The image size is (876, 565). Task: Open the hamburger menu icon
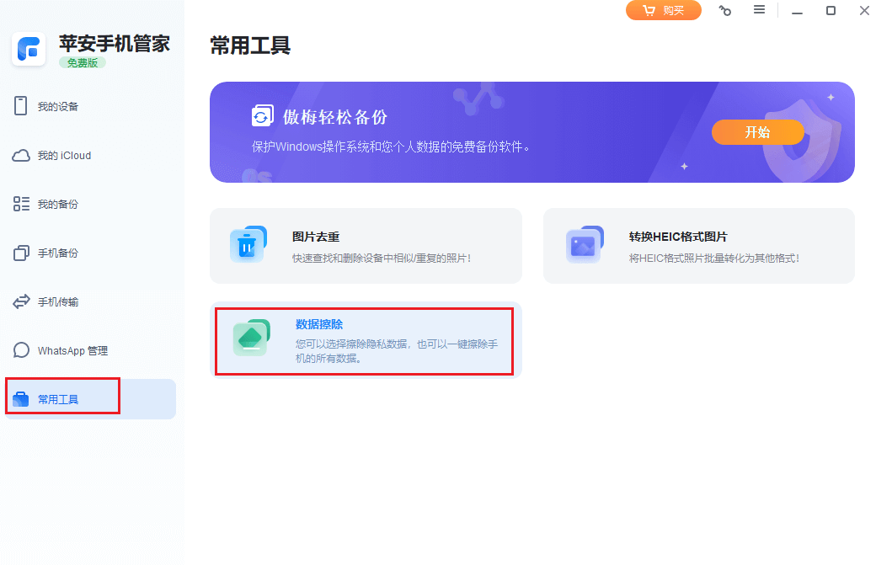tap(759, 10)
